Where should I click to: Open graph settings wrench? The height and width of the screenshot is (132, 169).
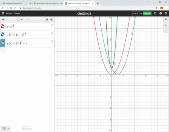pos(165,19)
